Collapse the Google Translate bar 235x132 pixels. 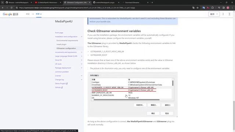229,14
